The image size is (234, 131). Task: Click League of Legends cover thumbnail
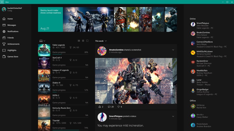click(44, 75)
